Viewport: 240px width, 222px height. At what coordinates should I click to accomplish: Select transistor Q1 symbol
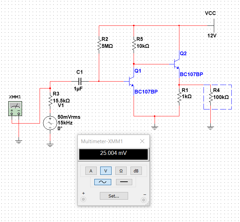coord(132,81)
